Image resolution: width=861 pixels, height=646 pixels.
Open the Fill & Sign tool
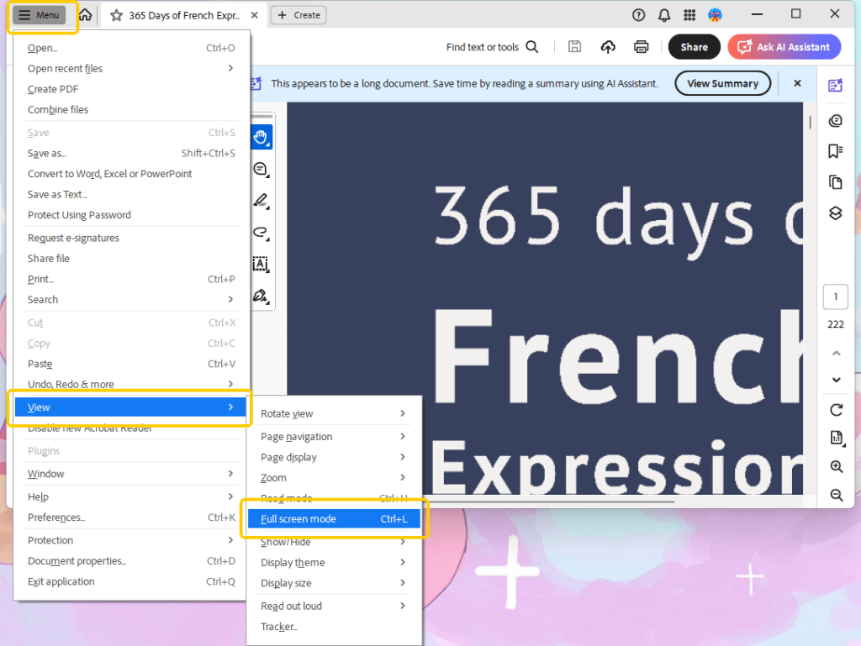click(x=261, y=296)
